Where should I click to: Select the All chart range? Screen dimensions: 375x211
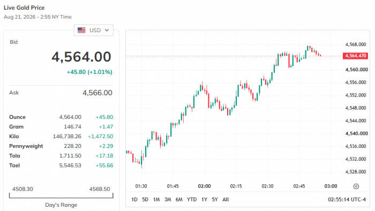pos(226,200)
